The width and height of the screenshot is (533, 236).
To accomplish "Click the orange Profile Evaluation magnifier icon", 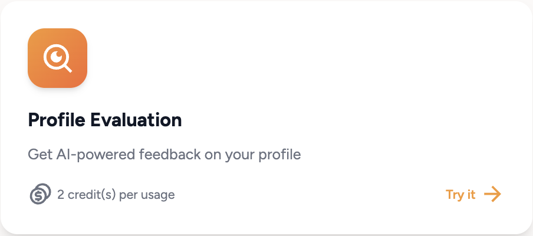I will (57, 58).
